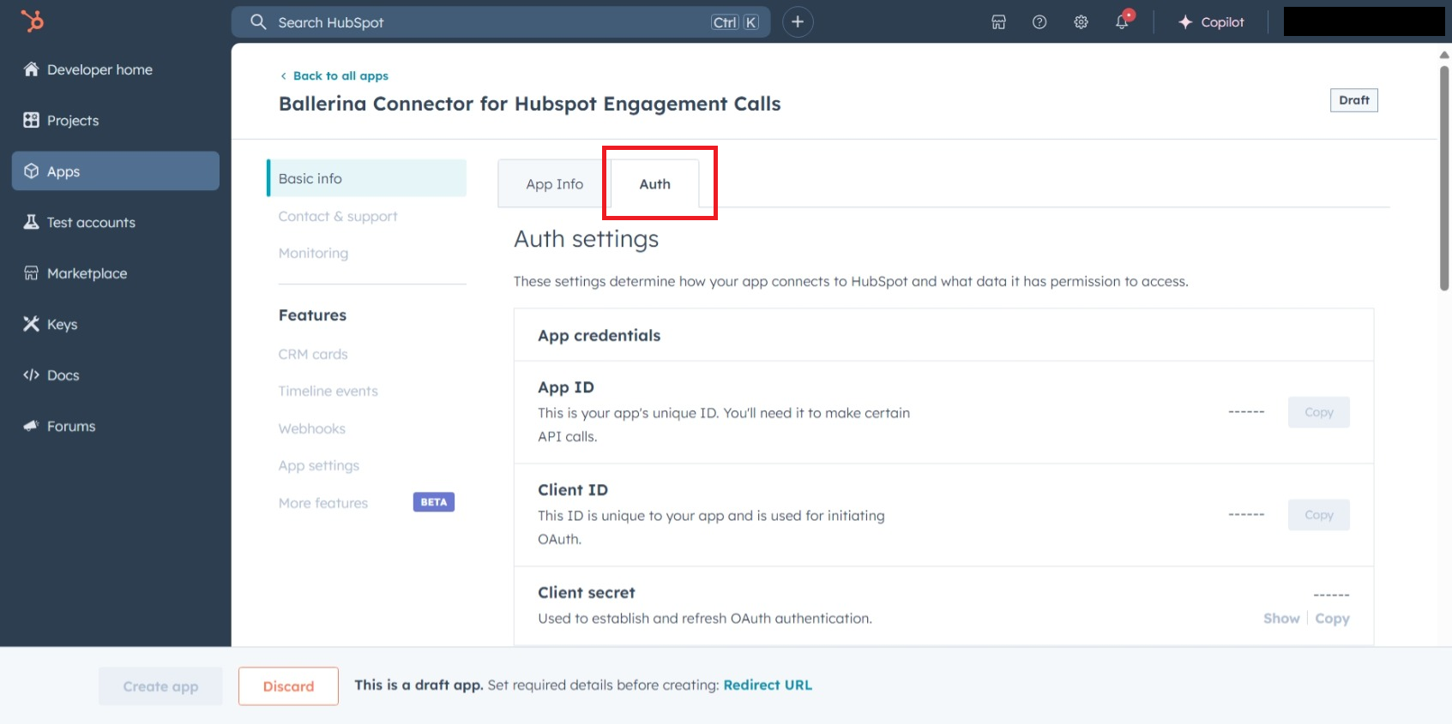The width and height of the screenshot is (1452, 724).
Task: Click the BETA badge
Action: (x=434, y=502)
